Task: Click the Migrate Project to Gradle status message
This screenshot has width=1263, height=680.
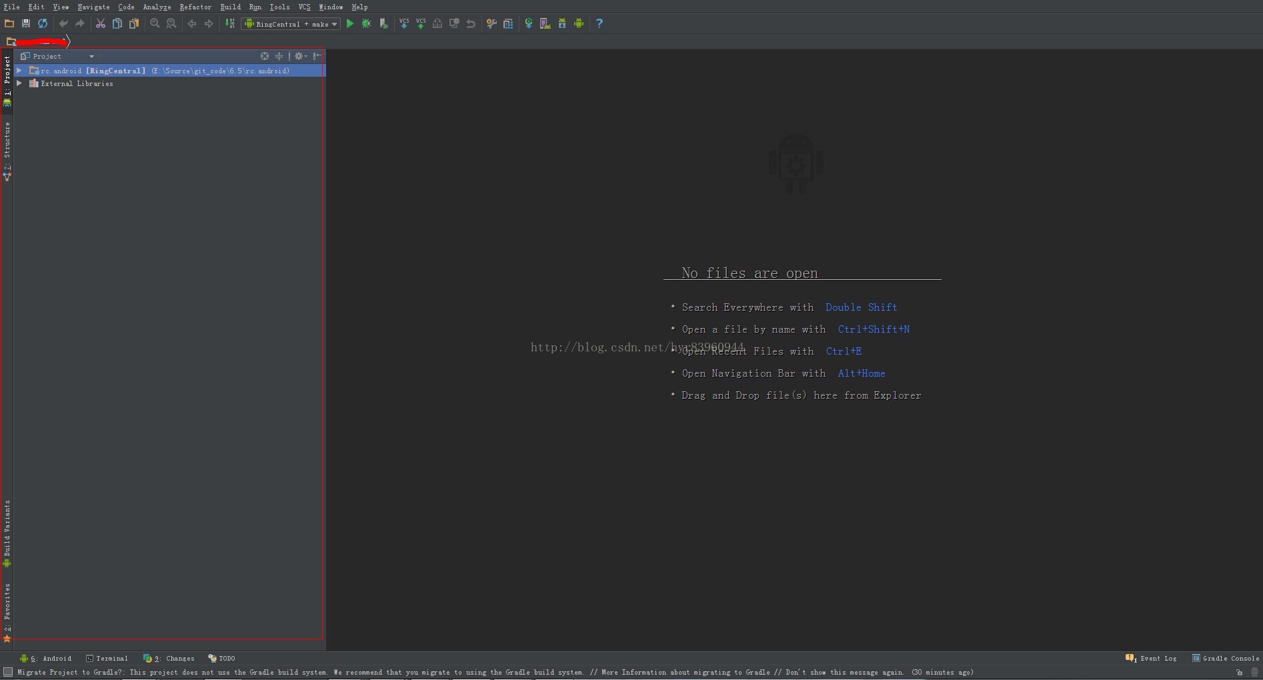Action: (x=495, y=672)
